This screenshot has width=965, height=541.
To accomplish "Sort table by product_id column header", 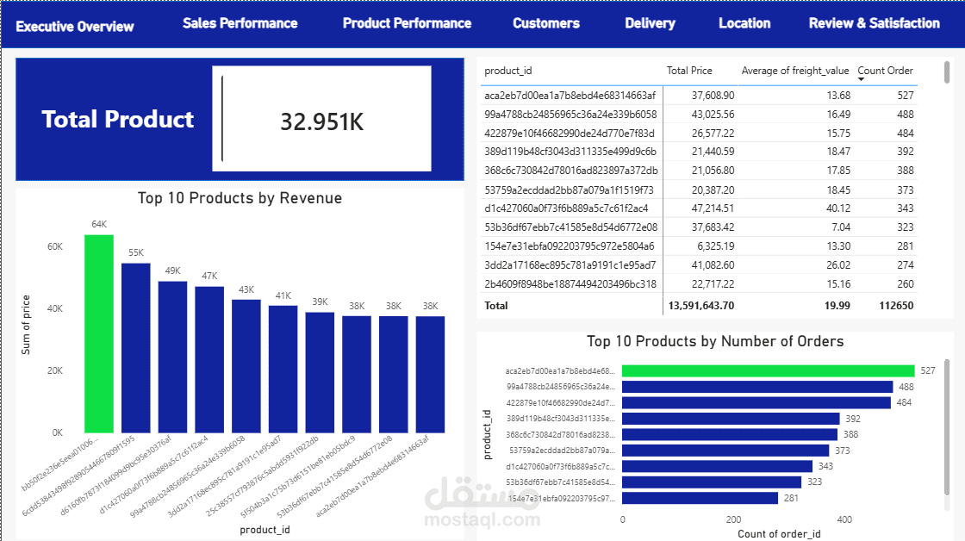I will click(x=507, y=71).
